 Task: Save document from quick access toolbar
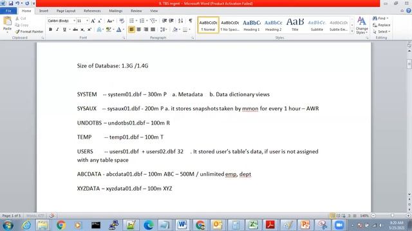point(11,3)
